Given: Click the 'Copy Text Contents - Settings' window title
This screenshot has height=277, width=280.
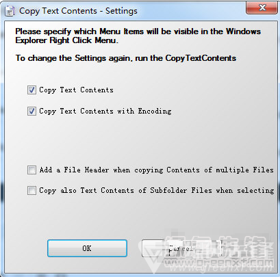Looking at the screenshot, I should point(78,11).
